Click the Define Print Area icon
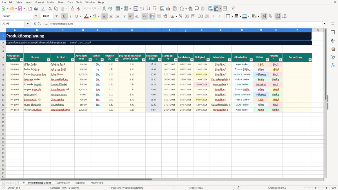The height and width of the screenshot is (190, 338). [x=210, y=9]
